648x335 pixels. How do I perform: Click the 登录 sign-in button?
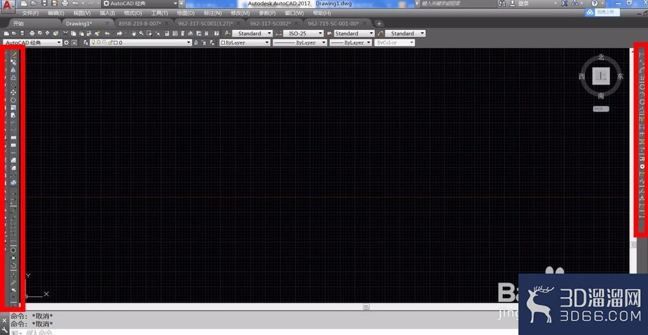point(520,3)
